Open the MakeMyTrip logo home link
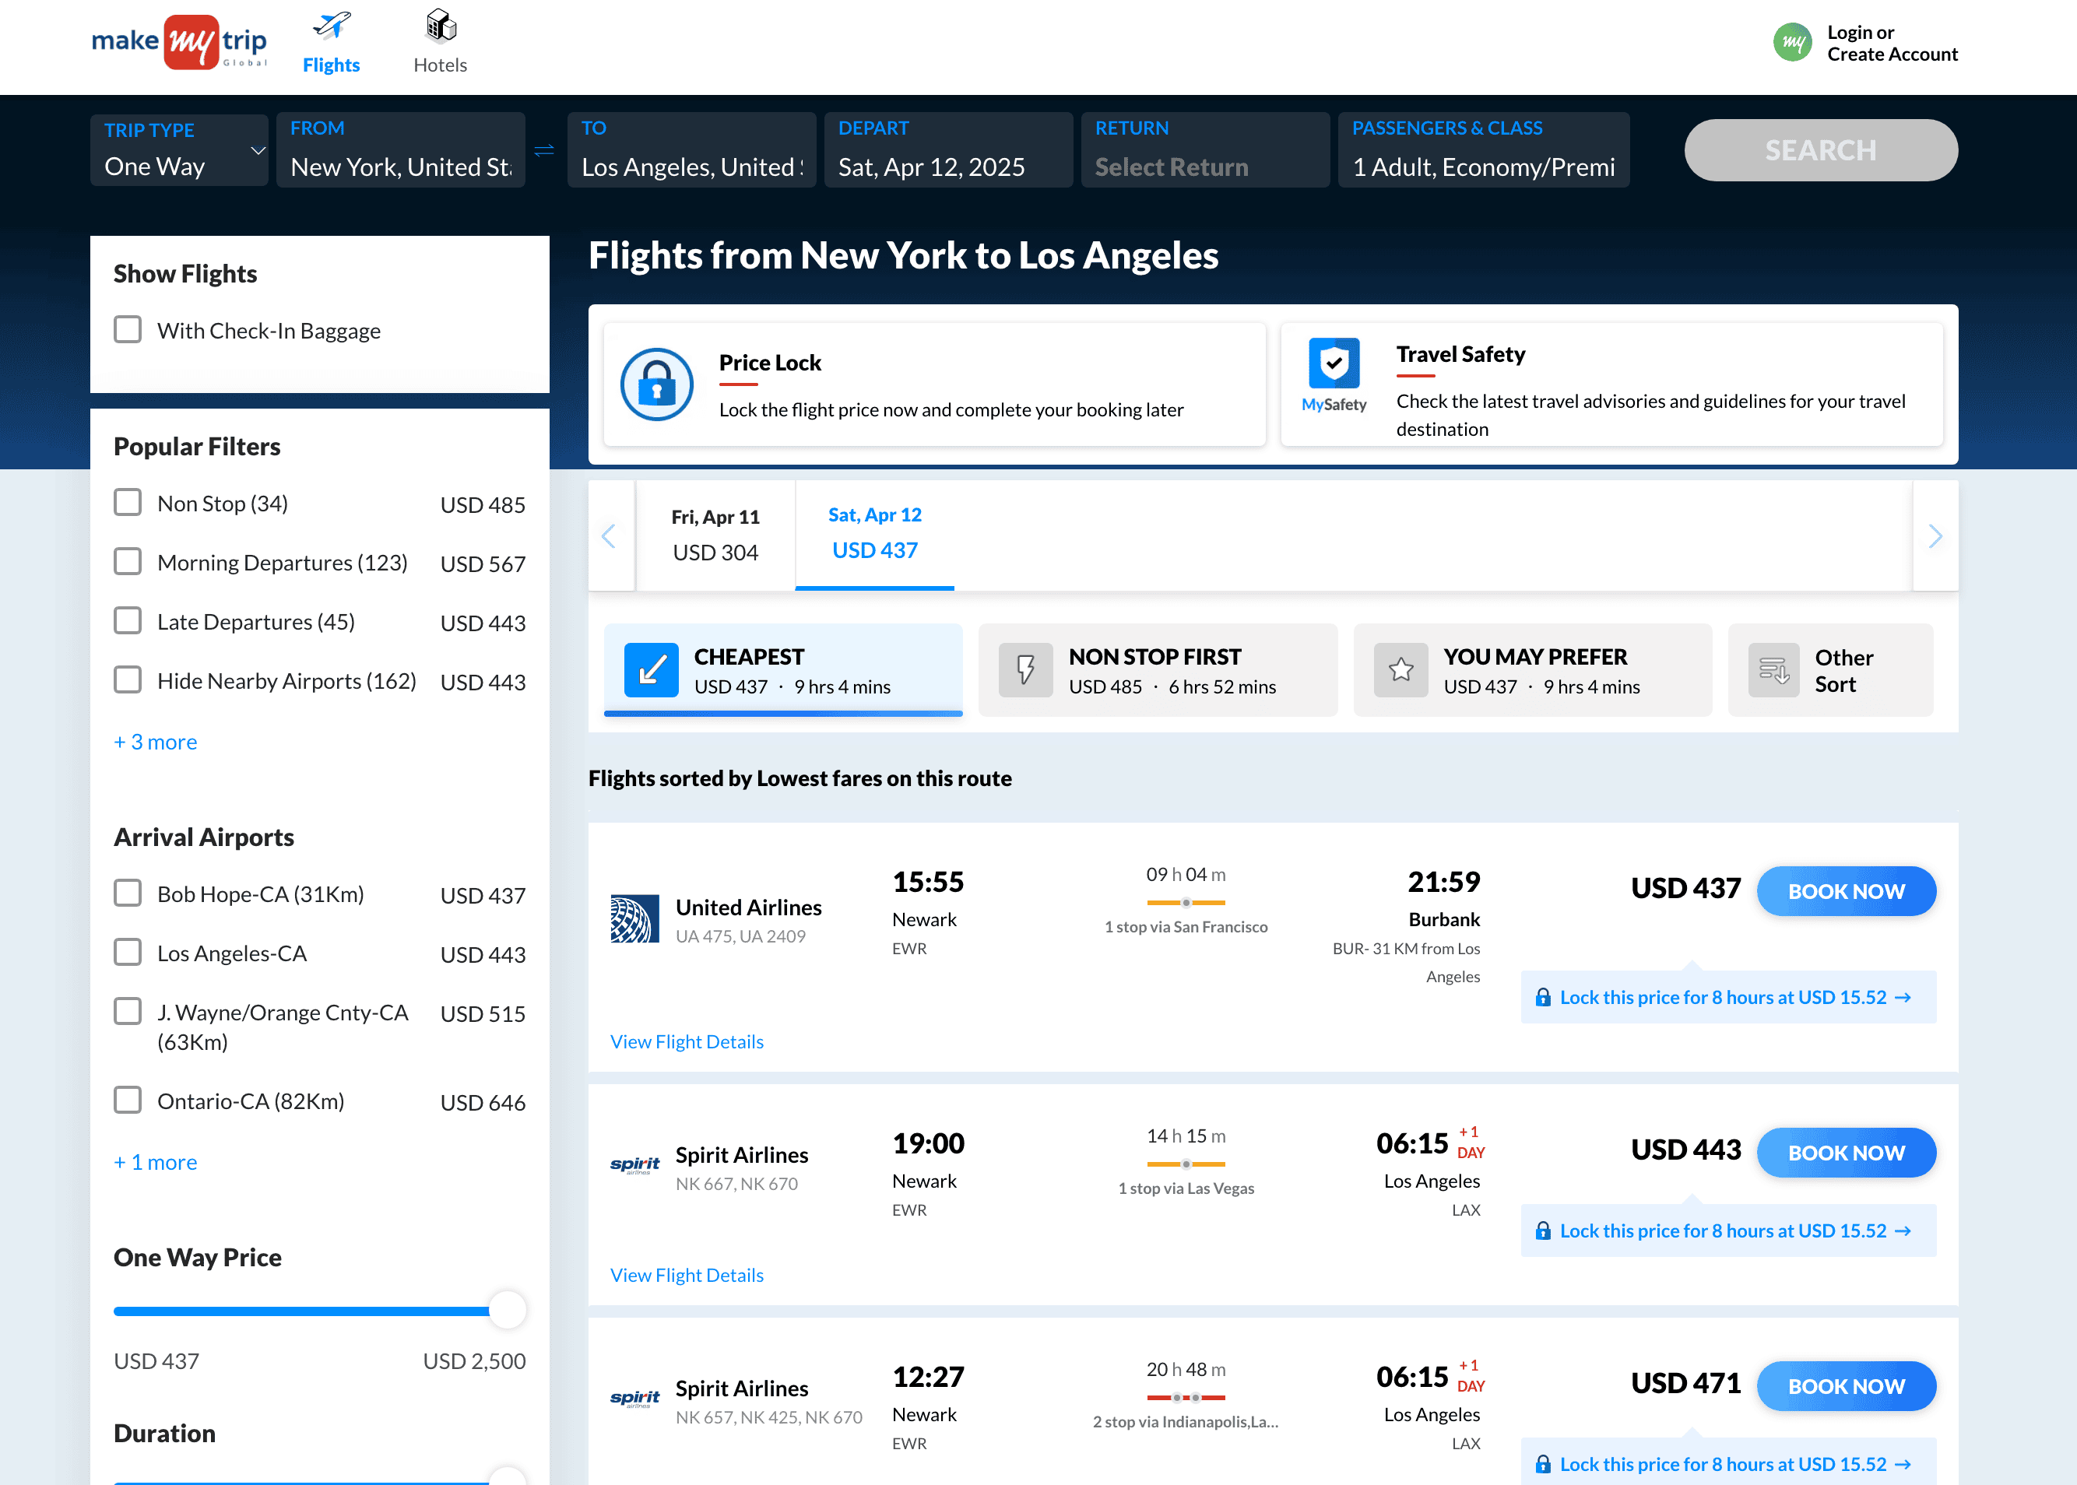Viewport: 2077px width, 1485px height. coord(179,42)
